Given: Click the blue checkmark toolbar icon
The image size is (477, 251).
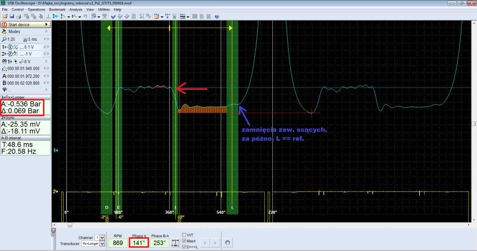Looking at the screenshot, I should pos(113,16).
